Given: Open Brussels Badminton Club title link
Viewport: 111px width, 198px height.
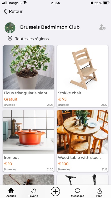Looking at the screenshot, I should tap(50, 27).
